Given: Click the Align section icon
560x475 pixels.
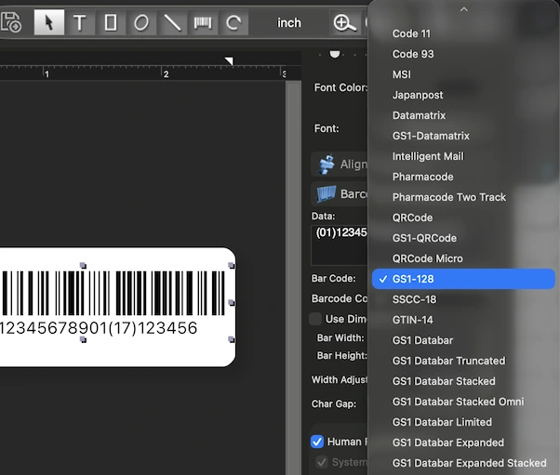Looking at the screenshot, I should click(x=327, y=165).
